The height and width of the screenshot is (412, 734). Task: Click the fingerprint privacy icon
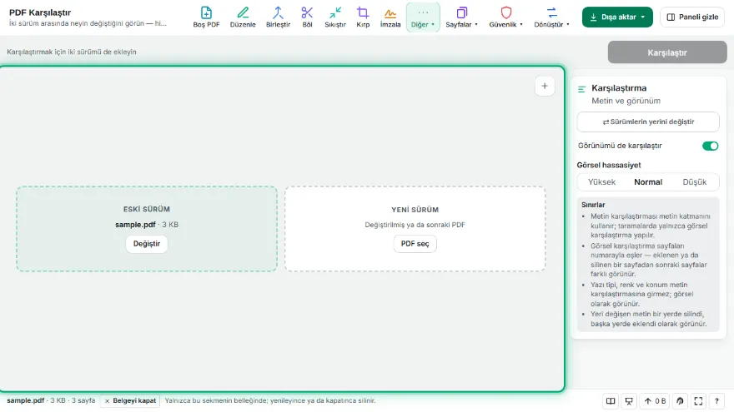(x=680, y=401)
